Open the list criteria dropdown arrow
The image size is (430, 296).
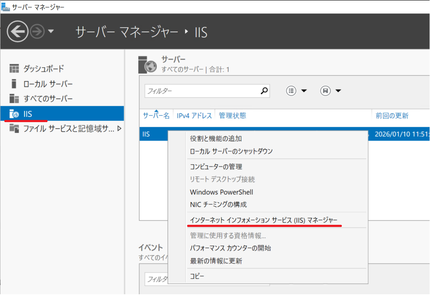pos(304,91)
